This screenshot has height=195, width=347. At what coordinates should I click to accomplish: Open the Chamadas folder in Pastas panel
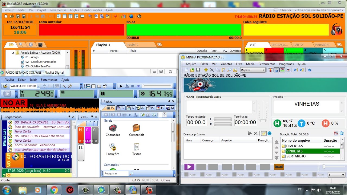(113, 130)
